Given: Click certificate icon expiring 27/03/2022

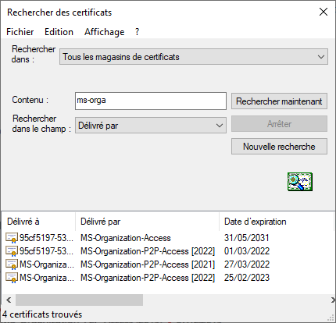Looking at the screenshot, I should pos(12,264).
